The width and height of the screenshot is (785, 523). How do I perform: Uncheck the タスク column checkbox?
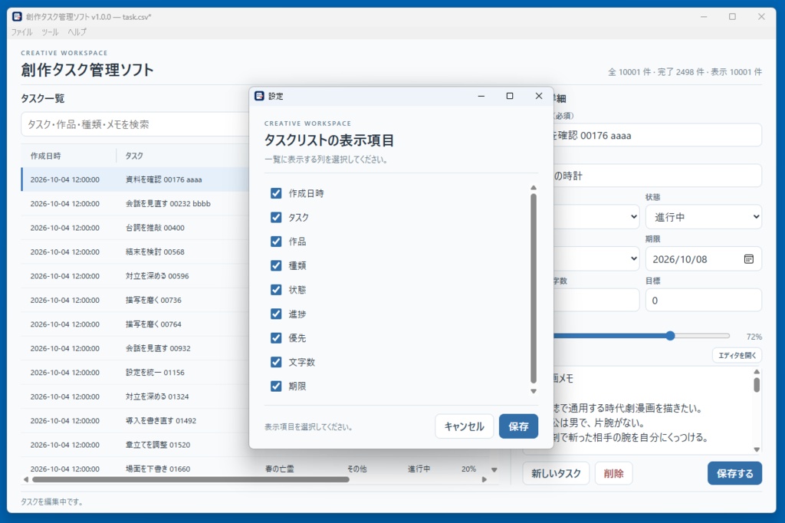(x=276, y=218)
